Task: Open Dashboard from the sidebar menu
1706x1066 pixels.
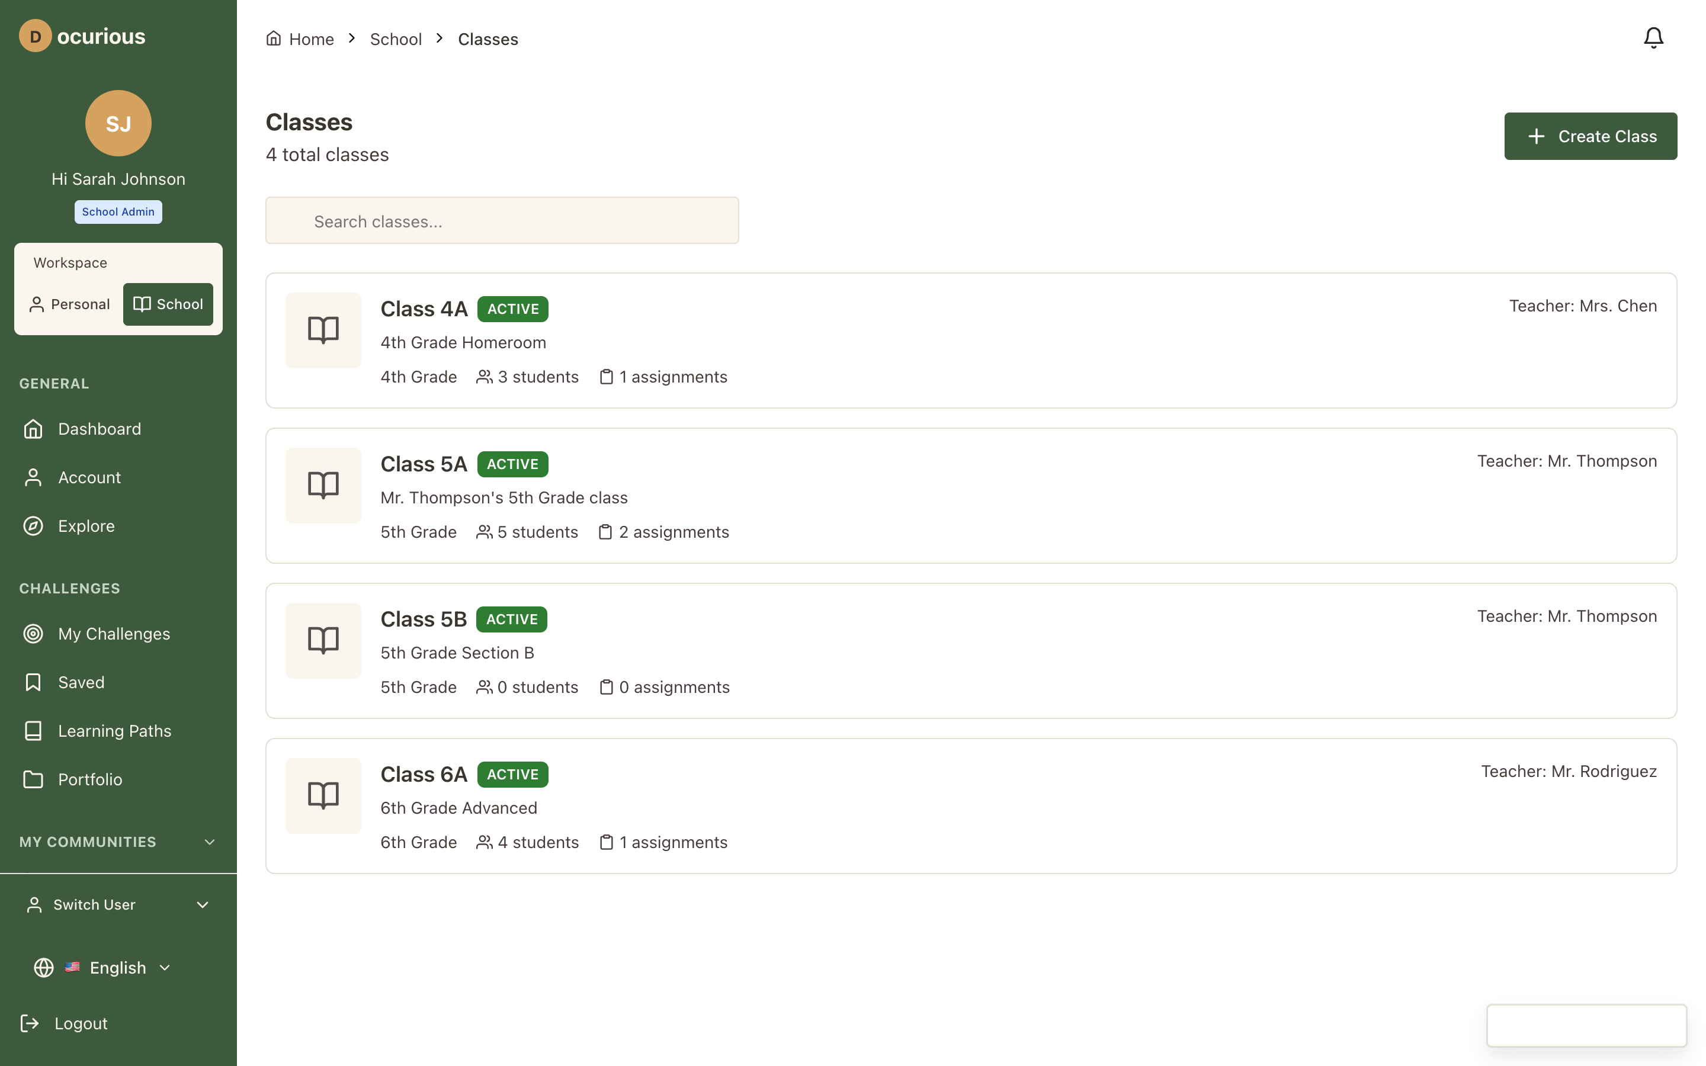Action: click(x=99, y=429)
